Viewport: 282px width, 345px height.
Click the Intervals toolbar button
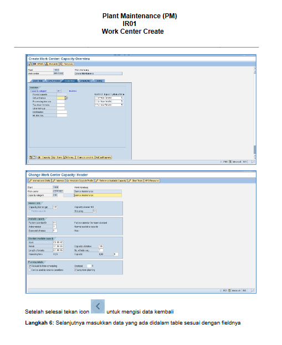pos(58,181)
